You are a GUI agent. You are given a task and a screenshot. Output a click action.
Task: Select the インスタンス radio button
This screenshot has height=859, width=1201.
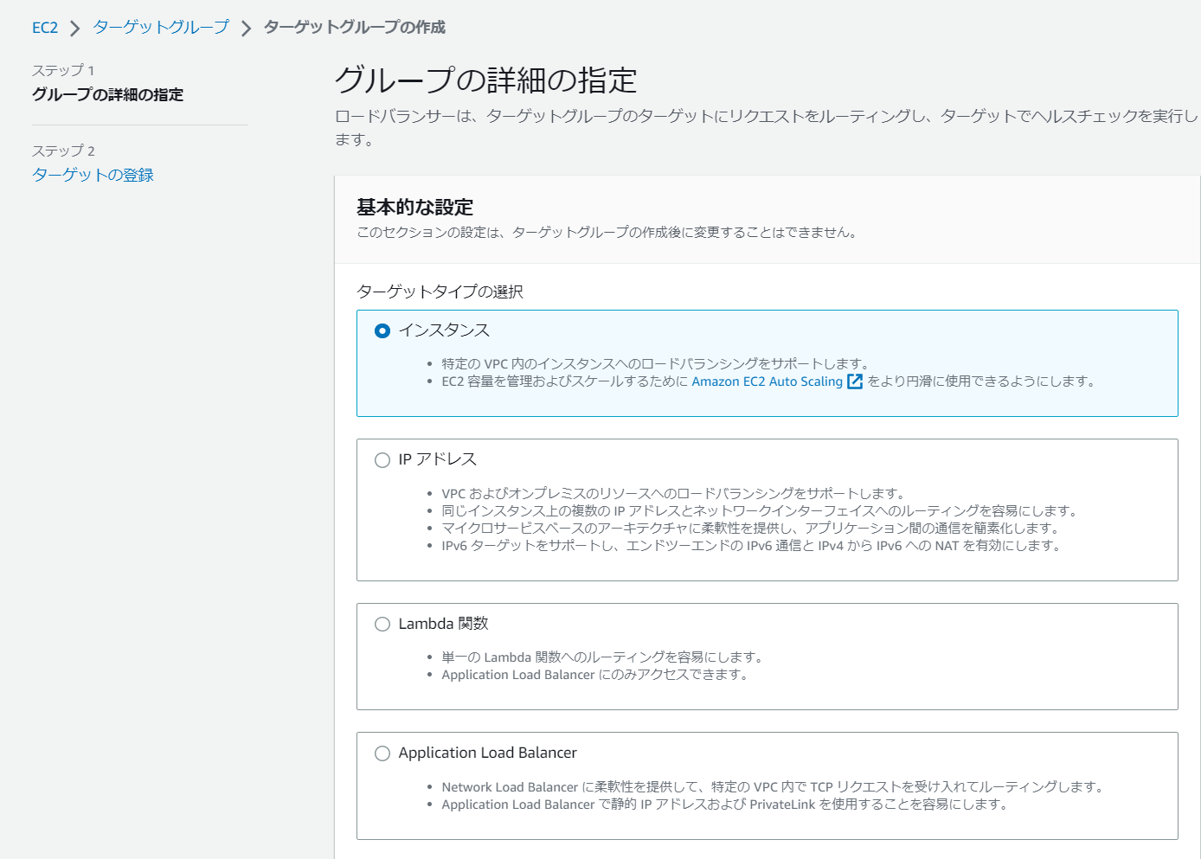tap(382, 330)
